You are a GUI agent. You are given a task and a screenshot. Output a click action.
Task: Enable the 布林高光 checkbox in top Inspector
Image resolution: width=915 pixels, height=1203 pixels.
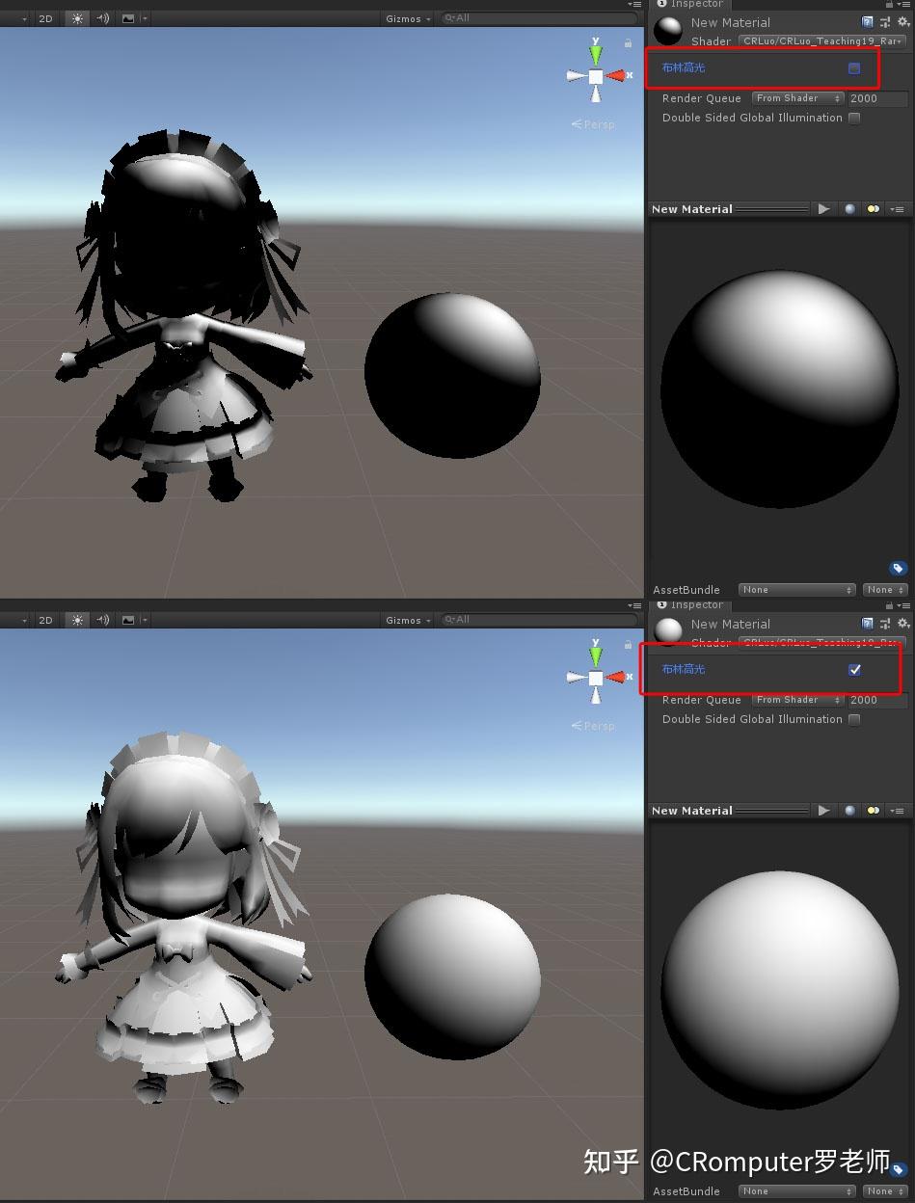852,68
